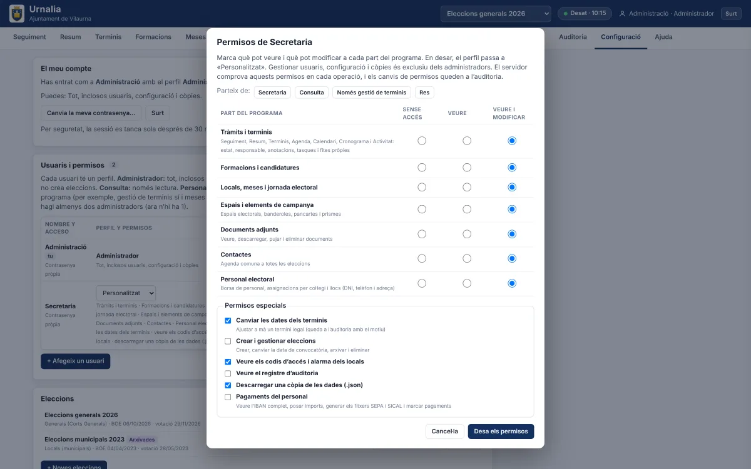Apply the Secretaria preset in Parteix de
The image size is (751, 469).
[x=273, y=93]
